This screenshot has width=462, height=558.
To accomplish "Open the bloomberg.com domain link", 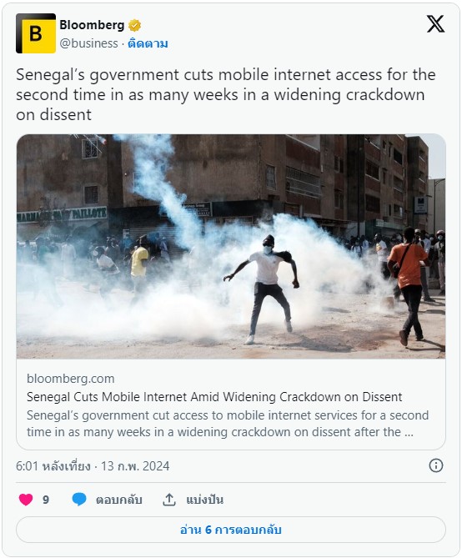I will tap(71, 379).
